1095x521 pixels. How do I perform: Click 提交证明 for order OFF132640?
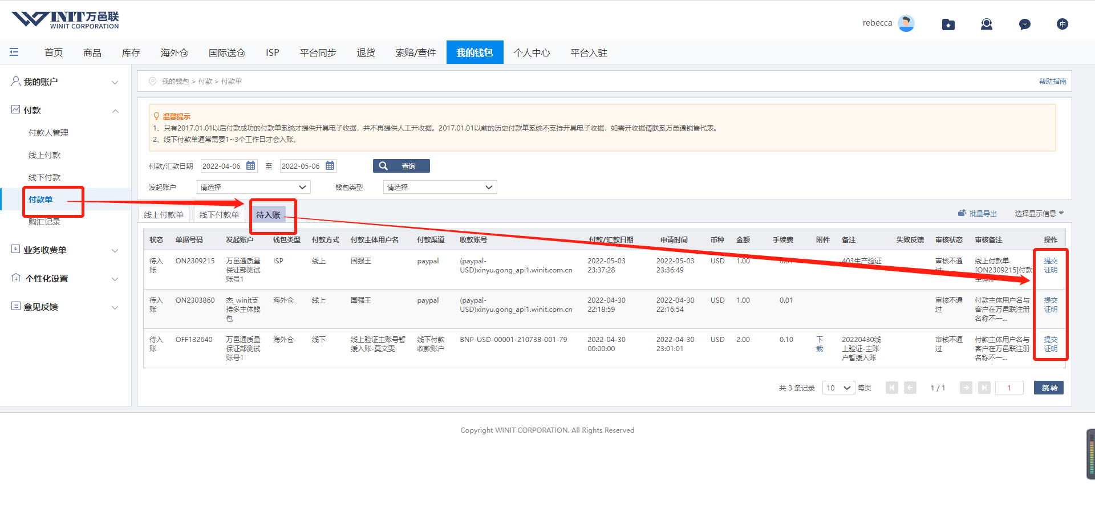(1051, 344)
